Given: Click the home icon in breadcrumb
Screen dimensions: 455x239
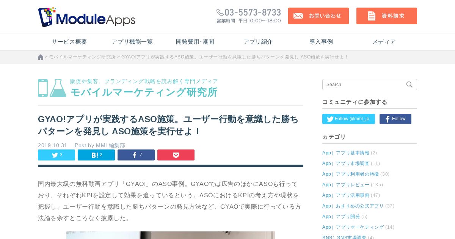Looking at the screenshot, I should click(x=41, y=57).
